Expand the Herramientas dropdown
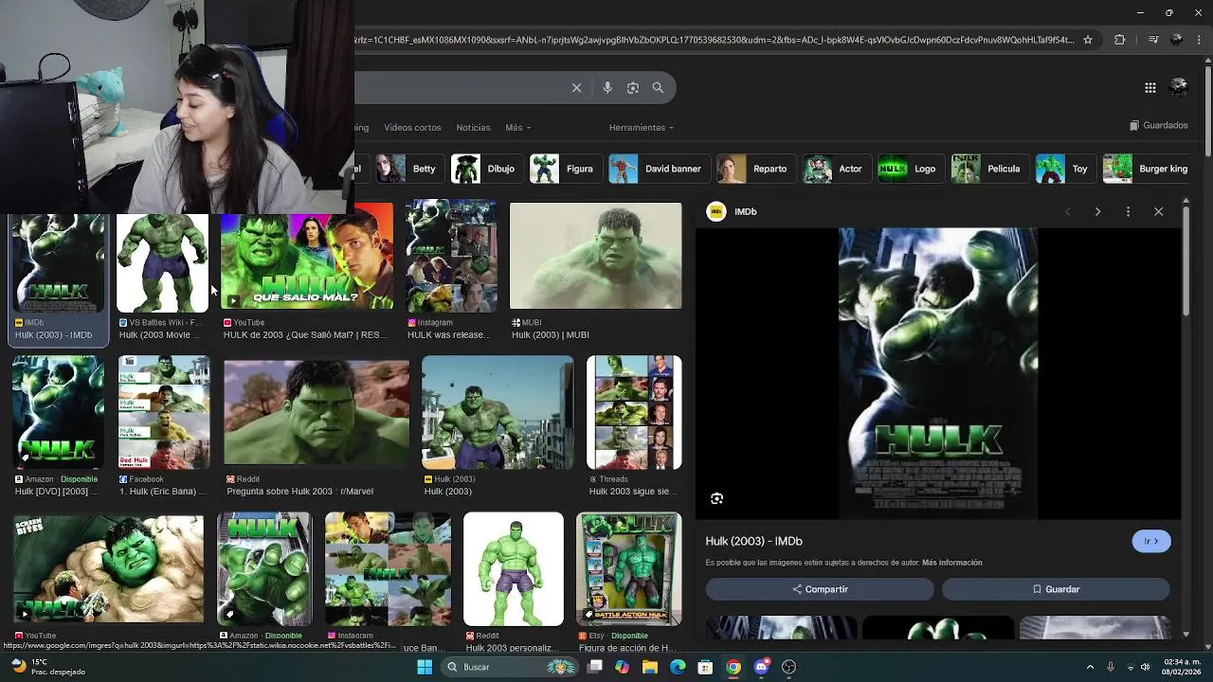 click(x=642, y=128)
